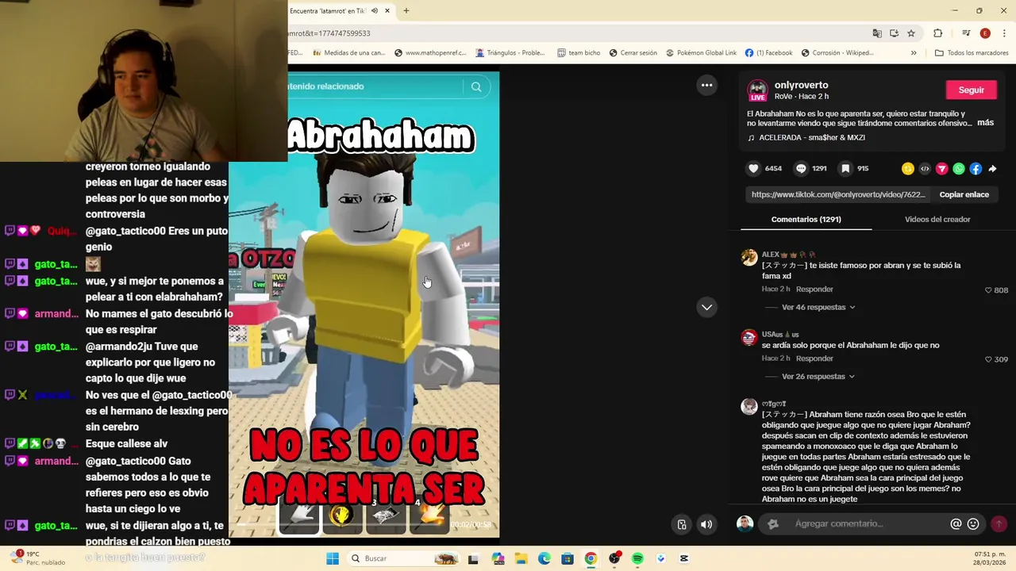
Task: Like USAus's comment with 309 likes
Action: pos(988,359)
